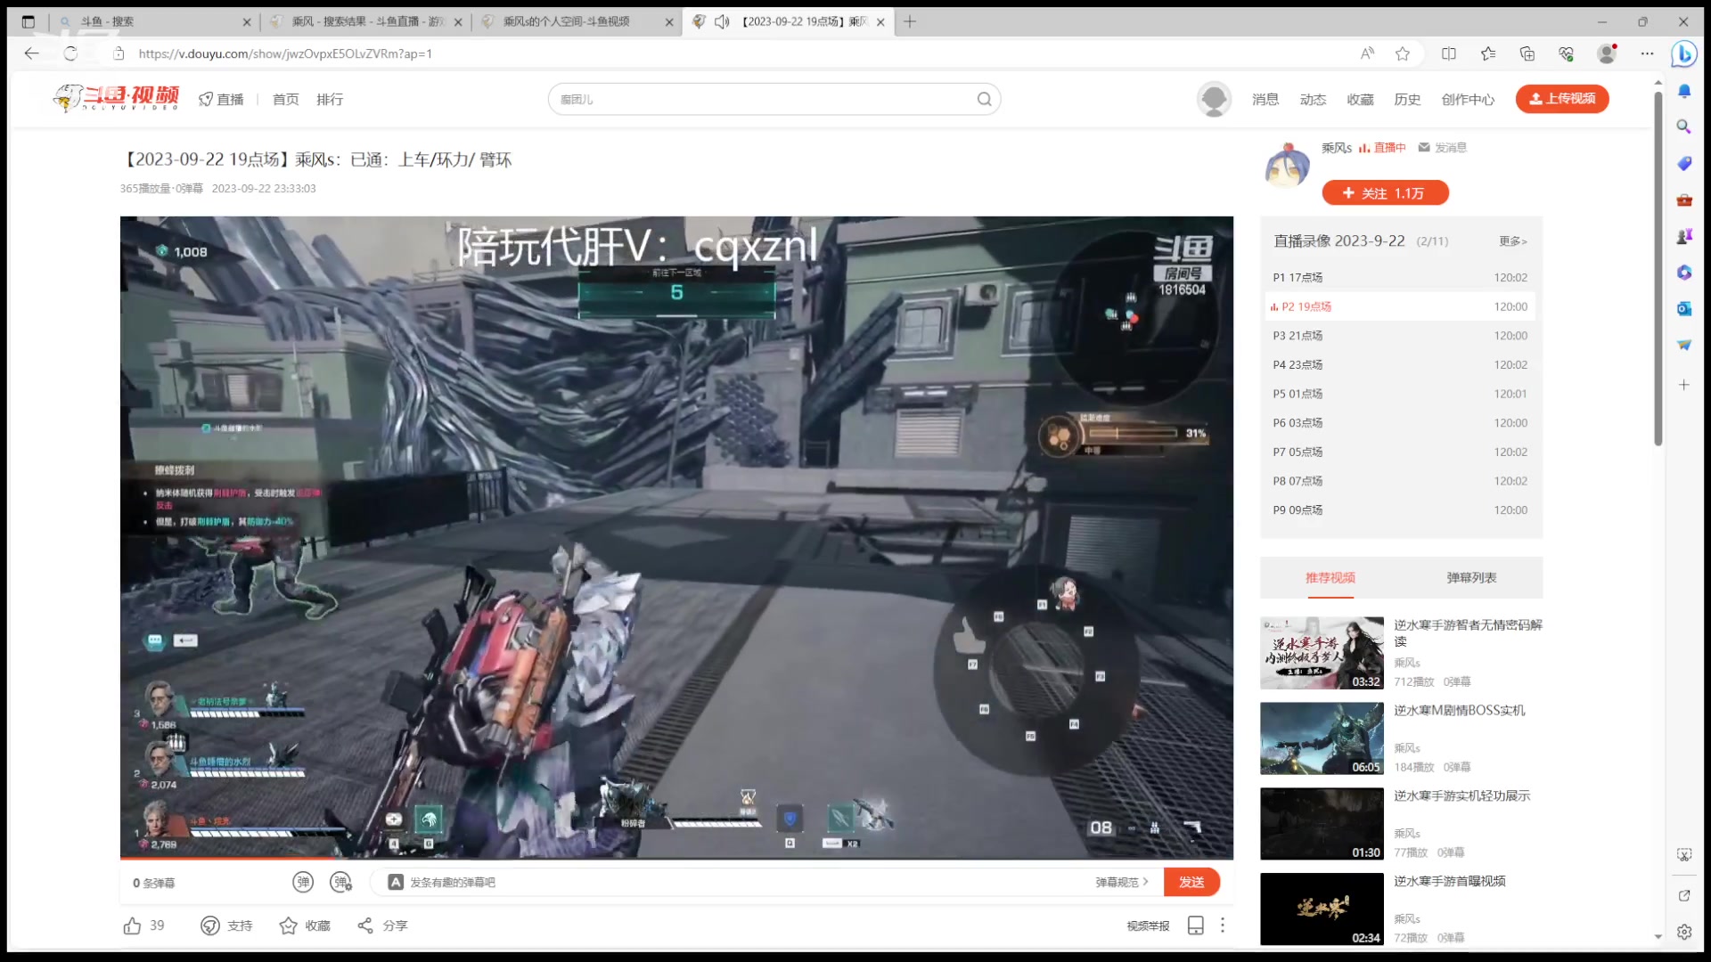Open browser settings ellipsis menu

coord(1647,53)
